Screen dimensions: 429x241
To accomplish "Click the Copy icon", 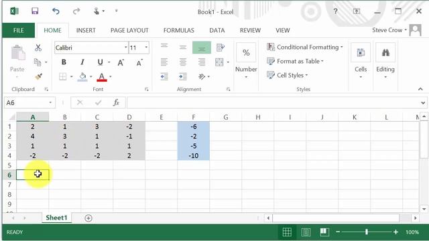I will [38, 62].
